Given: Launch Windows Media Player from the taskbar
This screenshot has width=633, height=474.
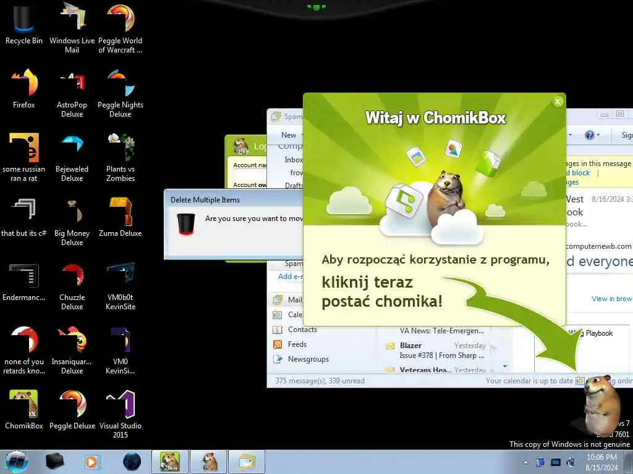Looking at the screenshot, I should [x=91, y=462].
